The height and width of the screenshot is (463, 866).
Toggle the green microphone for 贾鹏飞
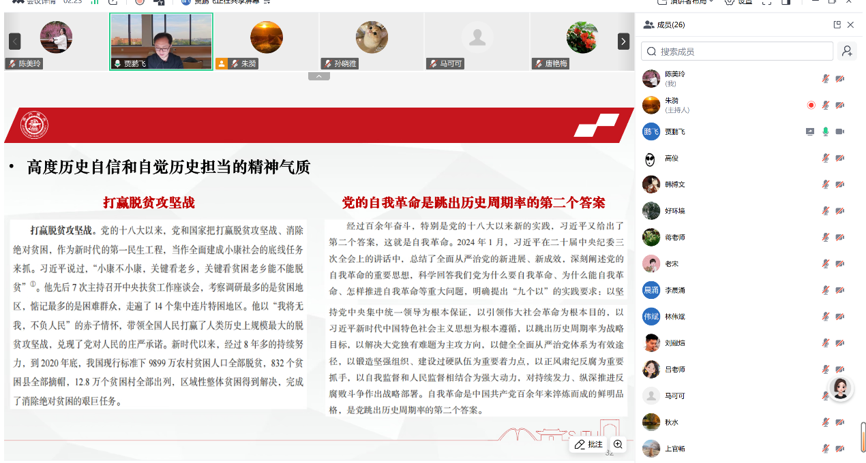tap(826, 131)
